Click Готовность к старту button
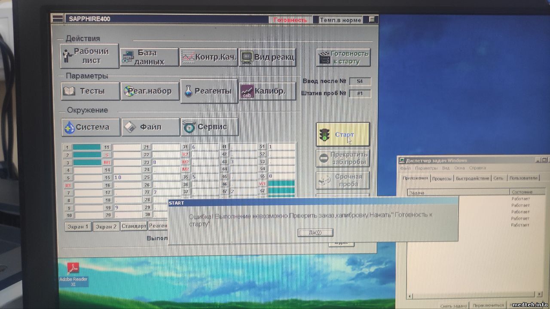Viewport: 550px width, 309px height. (343, 58)
